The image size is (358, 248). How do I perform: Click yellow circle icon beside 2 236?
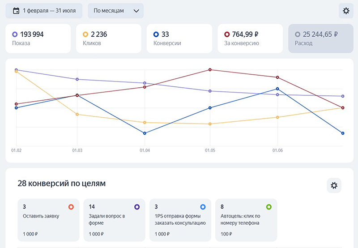(85, 34)
